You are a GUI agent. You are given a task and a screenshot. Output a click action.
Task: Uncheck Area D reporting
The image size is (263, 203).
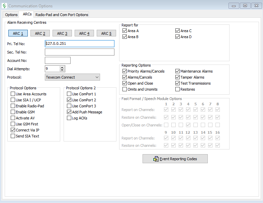point(177,37)
